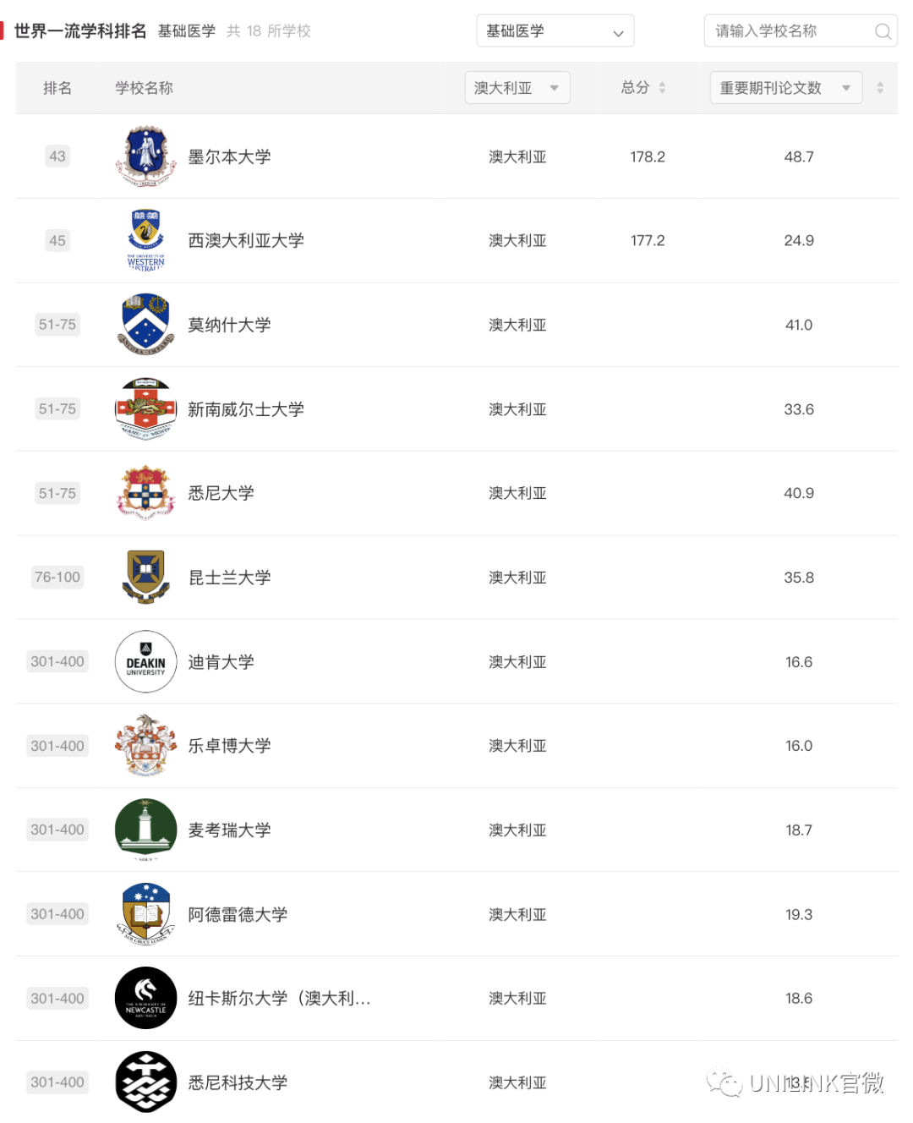The height and width of the screenshot is (1123, 913).
Task: Open the Monash University shield logo
Action: (x=146, y=325)
